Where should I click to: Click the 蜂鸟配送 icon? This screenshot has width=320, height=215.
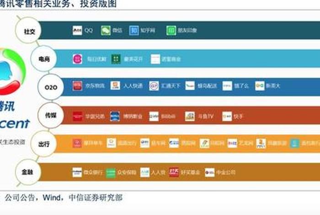(x=190, y=86)
